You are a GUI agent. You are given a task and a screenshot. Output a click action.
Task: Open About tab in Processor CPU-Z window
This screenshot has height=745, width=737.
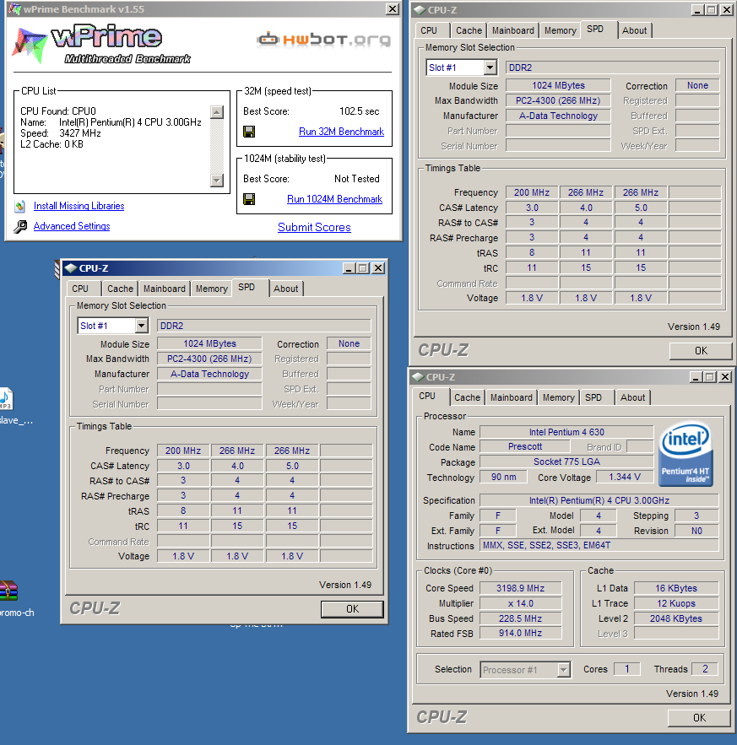click(x=633, y=397)
